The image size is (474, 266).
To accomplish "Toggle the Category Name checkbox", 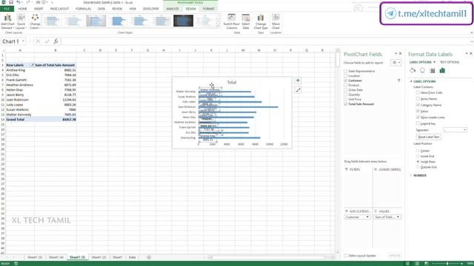I will point(418,105).
